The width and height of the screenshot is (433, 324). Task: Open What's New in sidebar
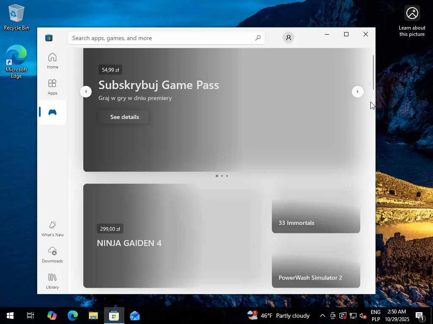pyautogui.click(x=52, y=229)
